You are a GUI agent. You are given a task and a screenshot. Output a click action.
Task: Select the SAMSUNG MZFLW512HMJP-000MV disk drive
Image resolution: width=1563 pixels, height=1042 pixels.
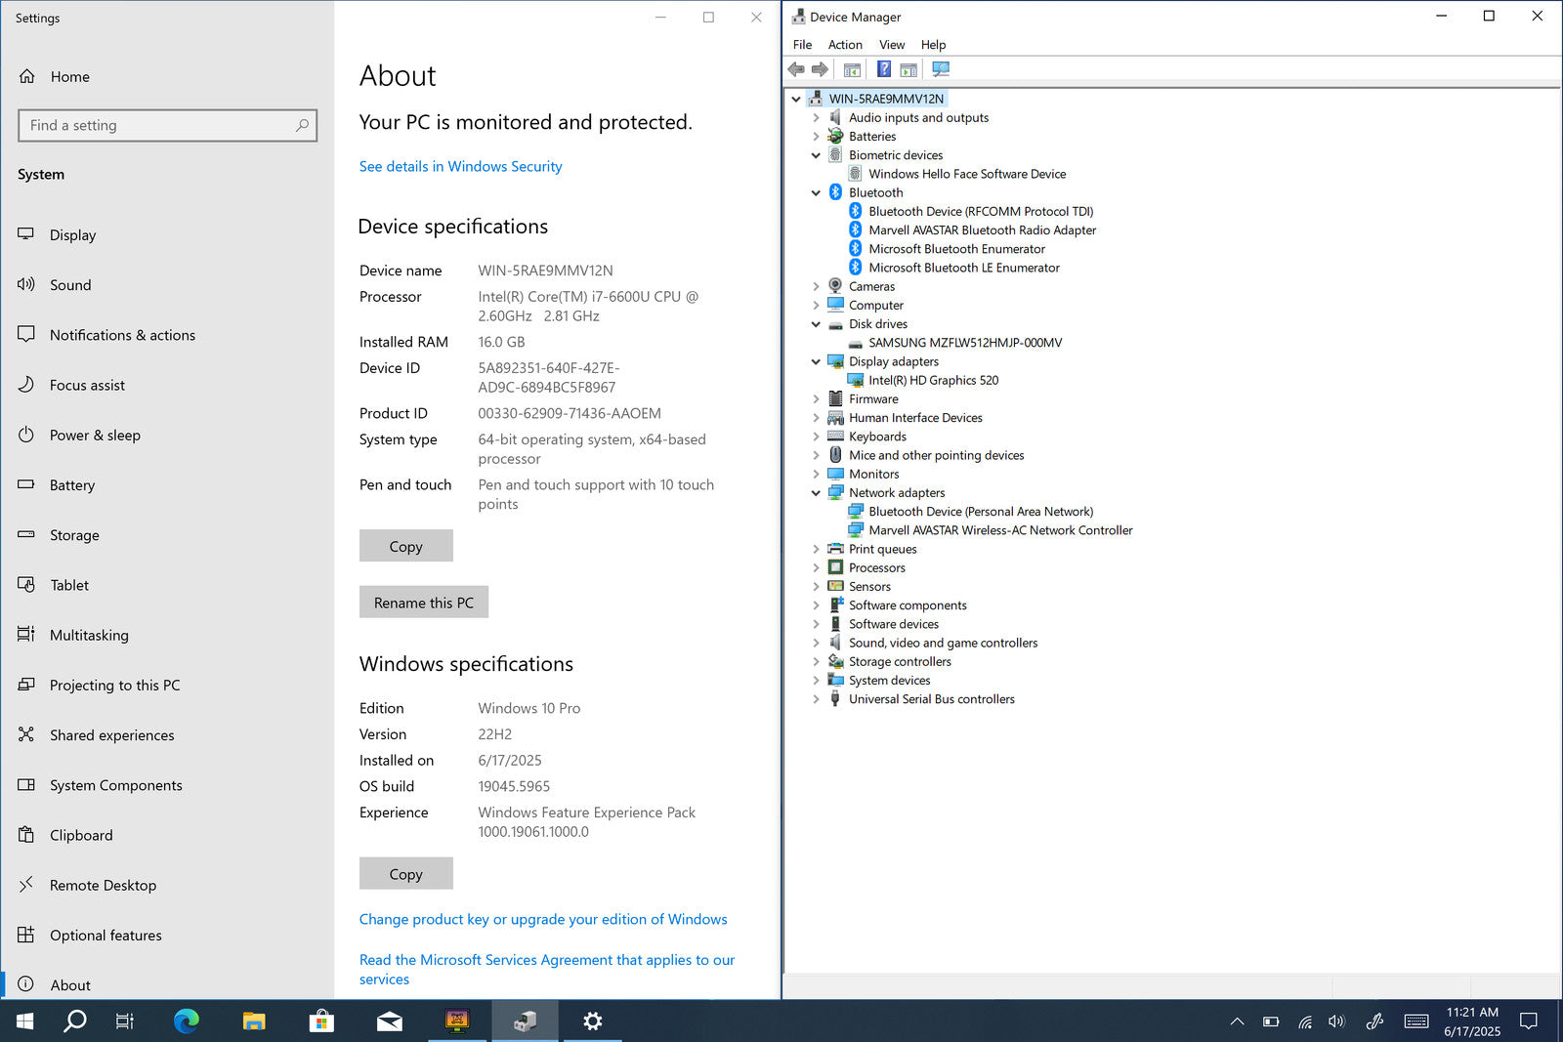[965, 343]
